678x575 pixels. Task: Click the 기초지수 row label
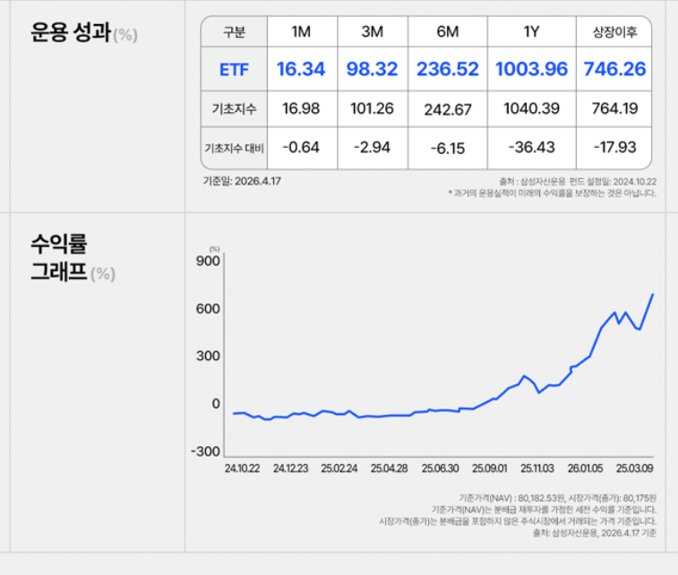(x=234, y=108)
